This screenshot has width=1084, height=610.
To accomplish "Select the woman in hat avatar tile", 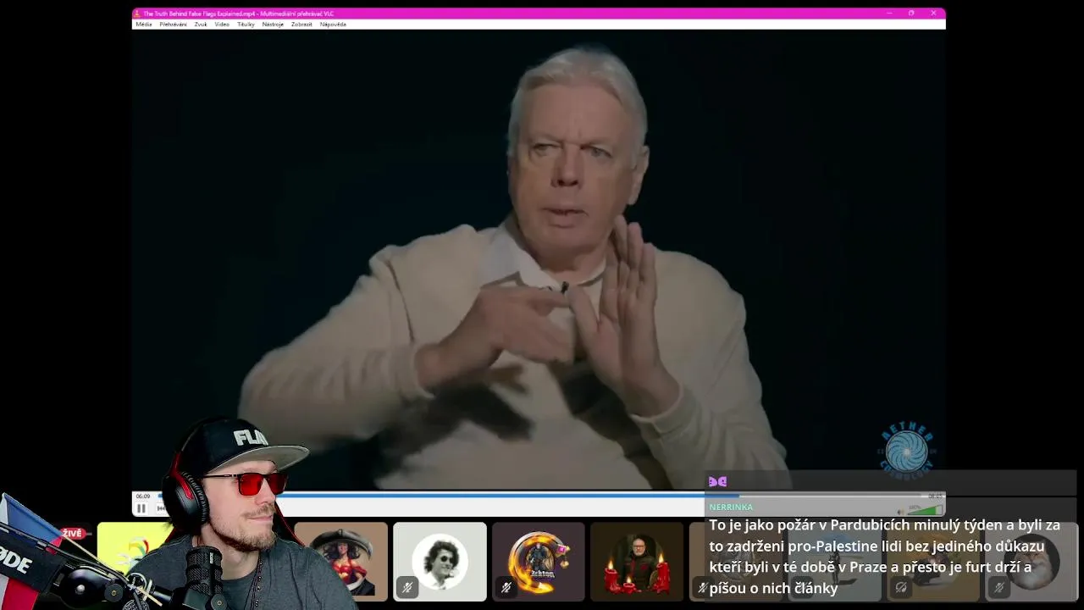I will [x=341, y=562].
